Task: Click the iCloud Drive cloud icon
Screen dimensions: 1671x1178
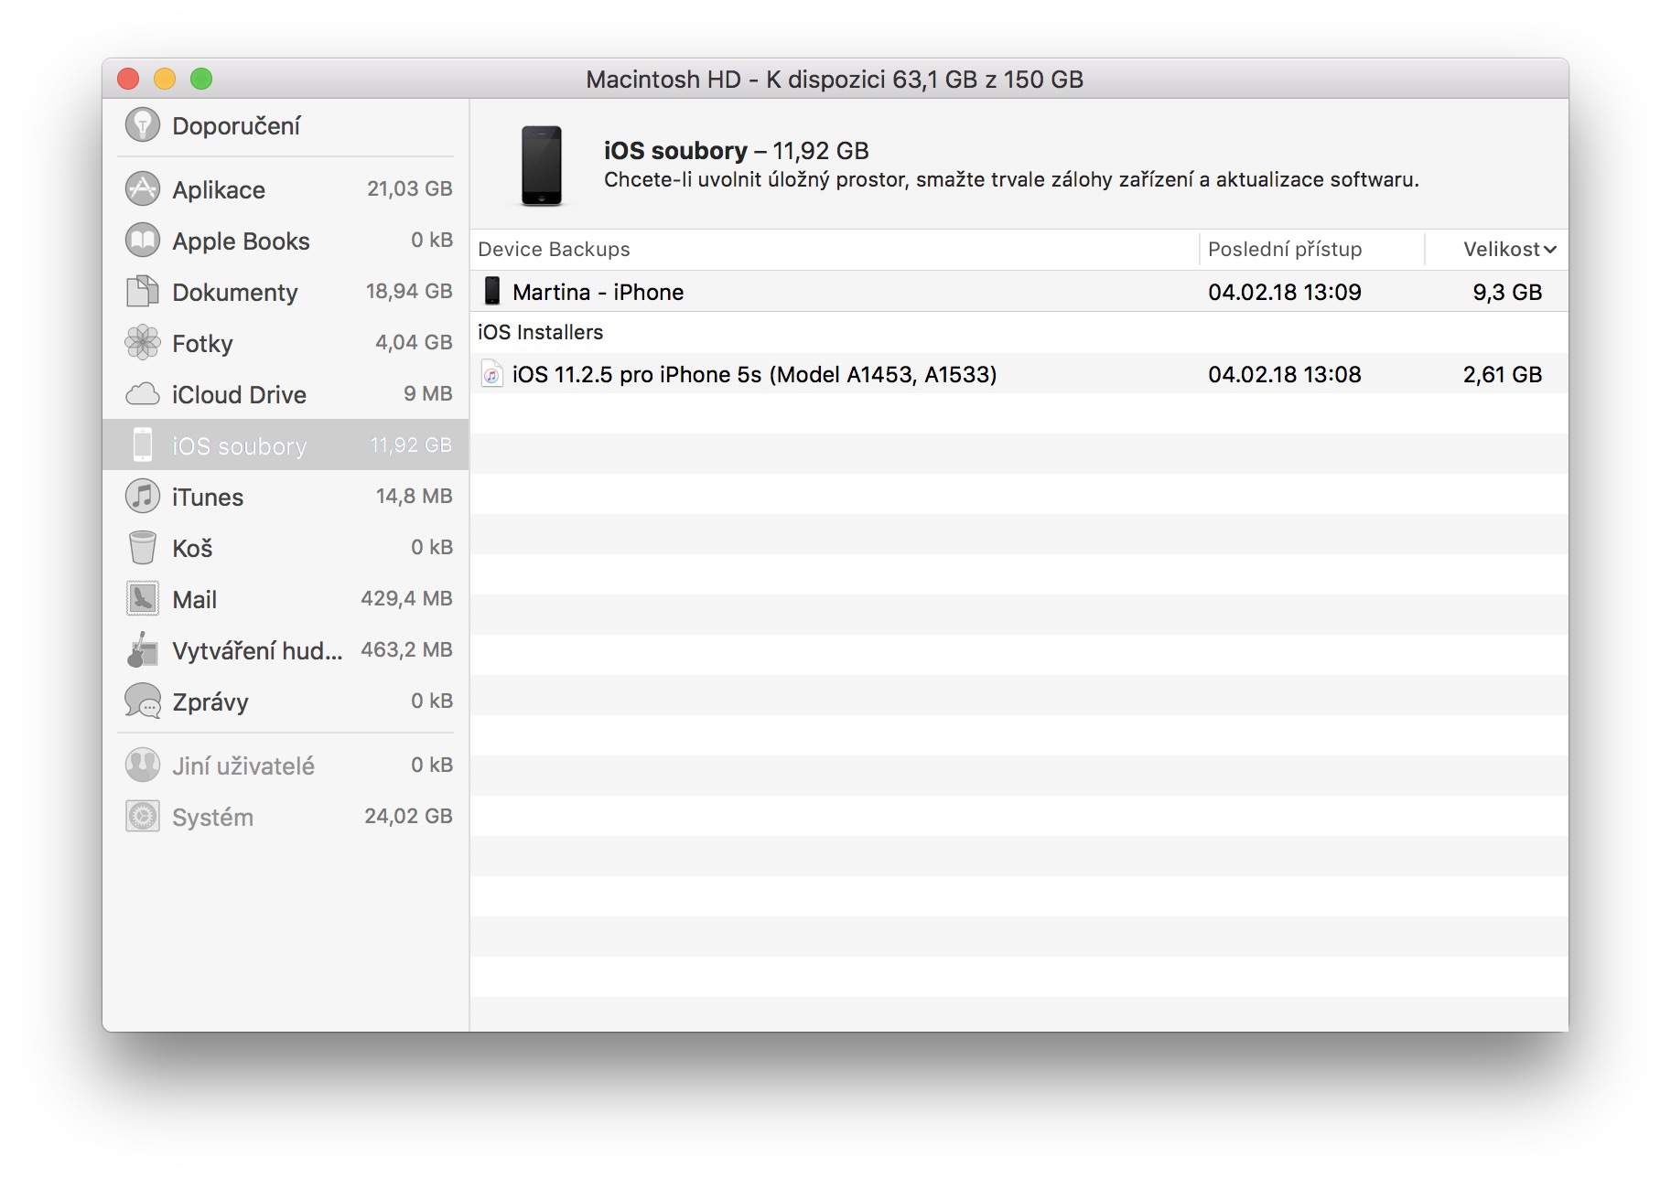Action: pyautogui.click(x=143, y=394)
